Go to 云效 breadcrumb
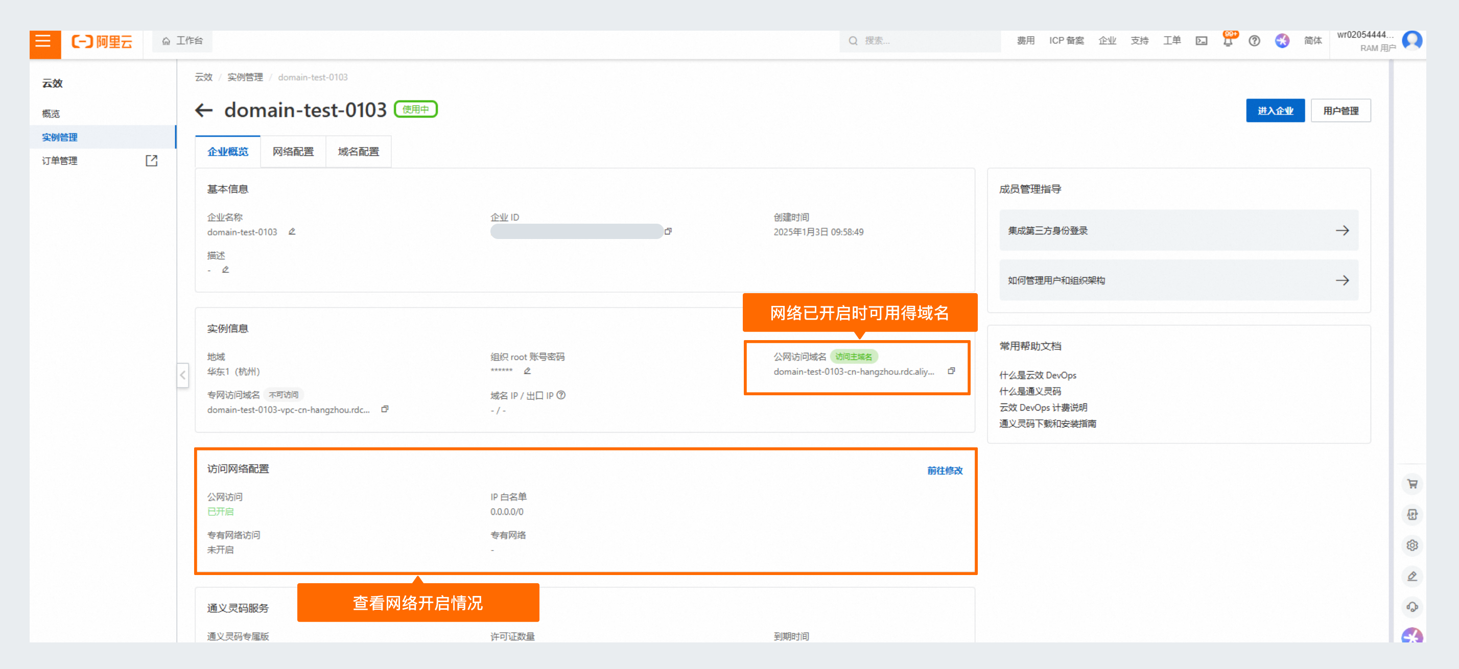1459x669 pixels. (x=203, y=78)
